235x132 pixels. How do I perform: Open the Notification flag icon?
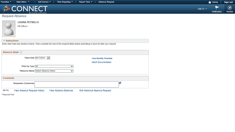pos(217,9)
